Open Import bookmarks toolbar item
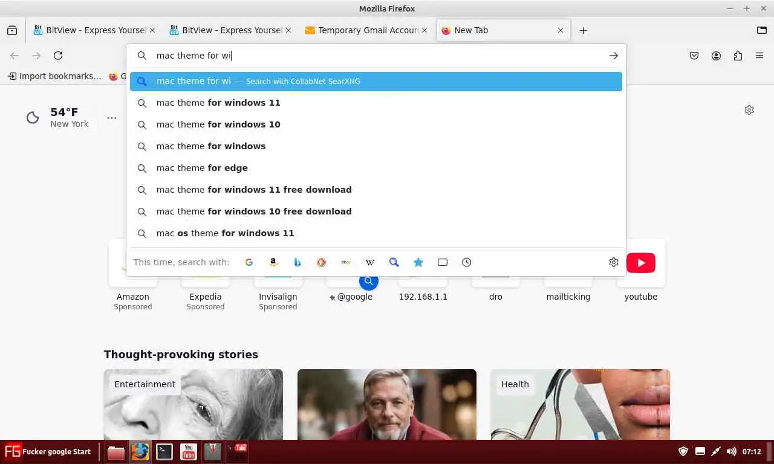This screenshot has height=464, width=774. [54, 76]
